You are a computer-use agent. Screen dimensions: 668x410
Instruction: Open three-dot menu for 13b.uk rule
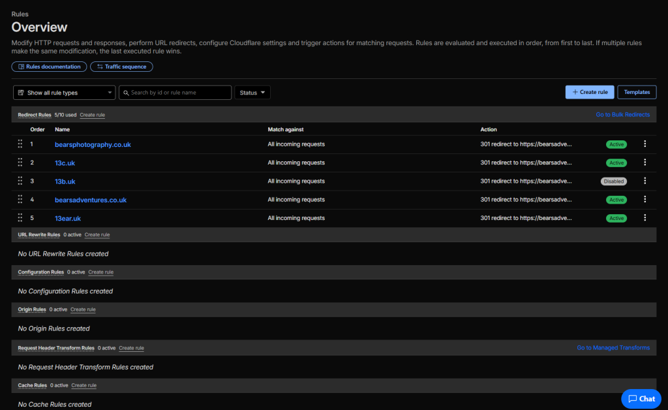[645, 181]
